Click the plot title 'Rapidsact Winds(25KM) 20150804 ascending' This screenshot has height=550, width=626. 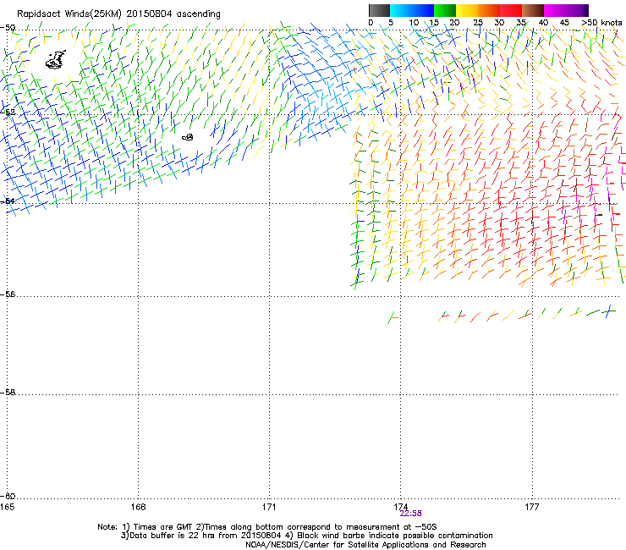[x=118, y=14]
